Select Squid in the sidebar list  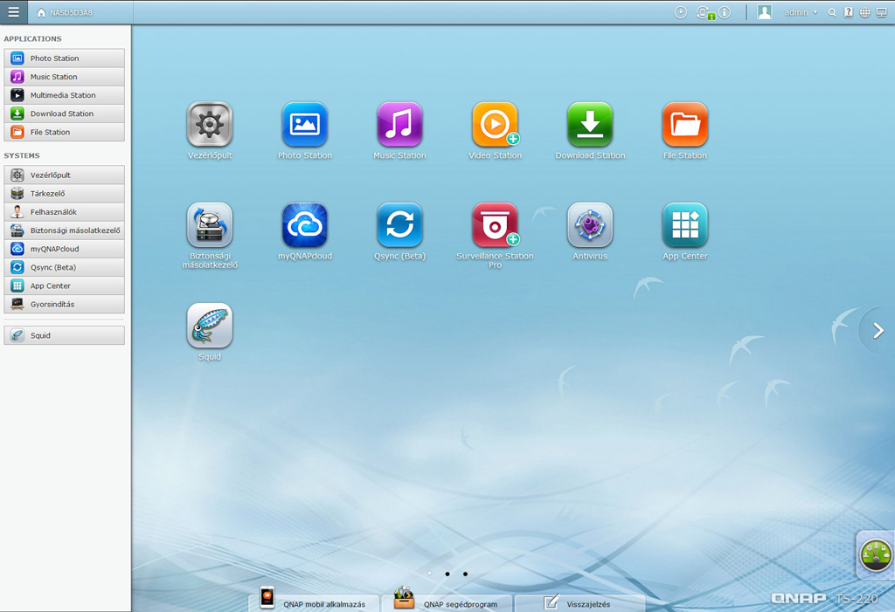(64, 335)
